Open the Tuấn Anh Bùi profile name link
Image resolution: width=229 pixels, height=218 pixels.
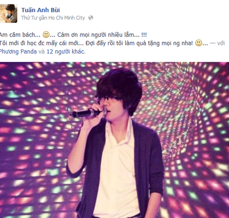click(x=41, y=10)
